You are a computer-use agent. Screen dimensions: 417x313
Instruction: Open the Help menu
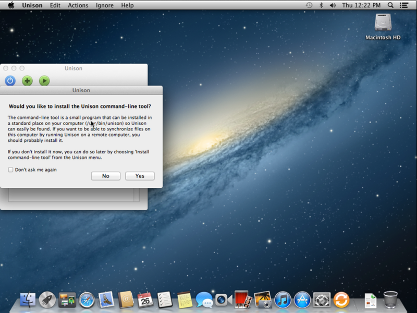click(x=127, y=5)
